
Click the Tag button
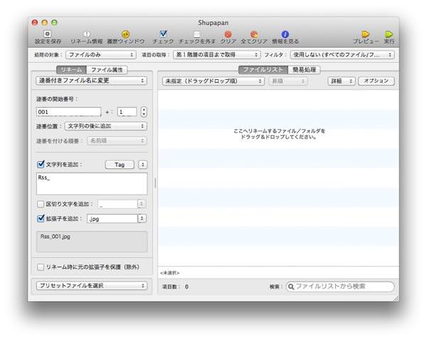pyautogui.click(x=120, y=165)
